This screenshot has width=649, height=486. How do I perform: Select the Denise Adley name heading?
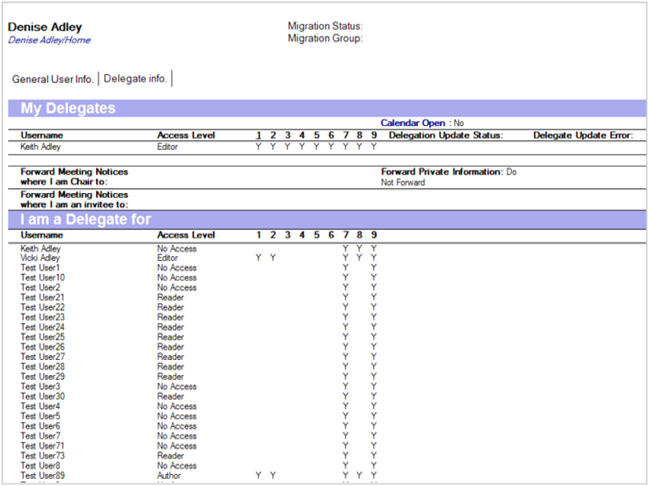[45, 28]
